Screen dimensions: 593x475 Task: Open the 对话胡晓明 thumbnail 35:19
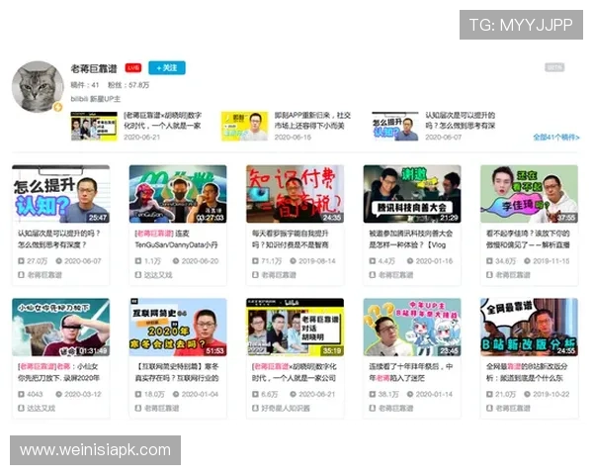(295, 328)
